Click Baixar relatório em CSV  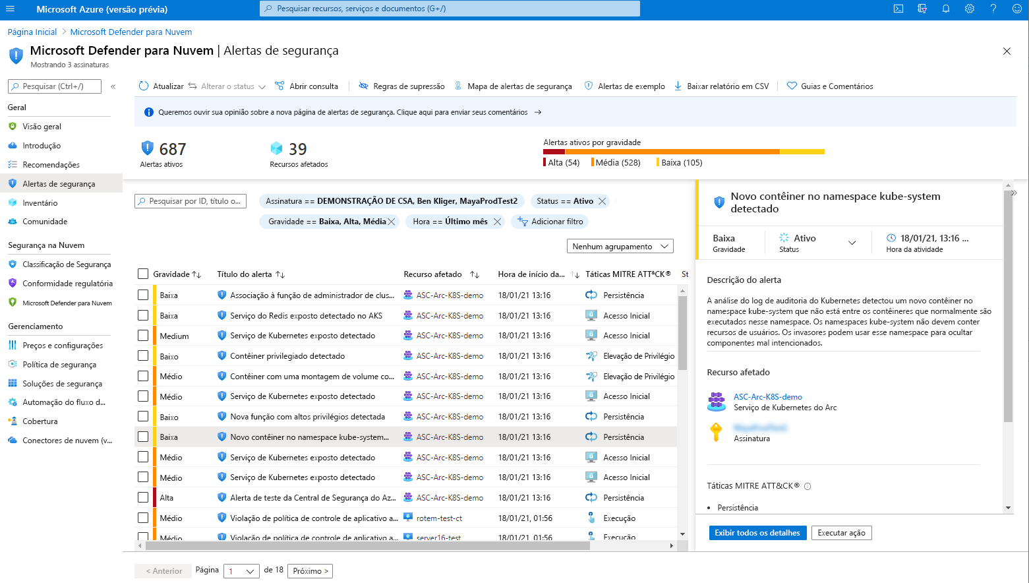point(721,86)
